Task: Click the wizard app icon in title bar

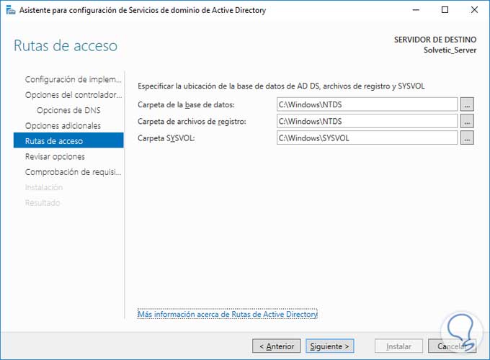Action: [11, 10]
